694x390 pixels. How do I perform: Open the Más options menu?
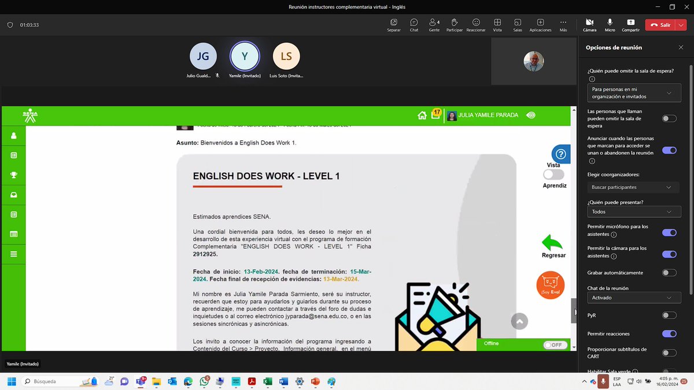click(563, 23)
